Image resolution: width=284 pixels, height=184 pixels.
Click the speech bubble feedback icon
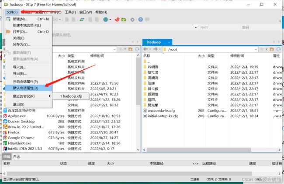[x=147, y=19]
